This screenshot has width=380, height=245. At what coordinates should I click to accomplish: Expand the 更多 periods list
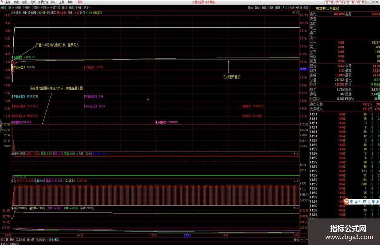point(87,8)
